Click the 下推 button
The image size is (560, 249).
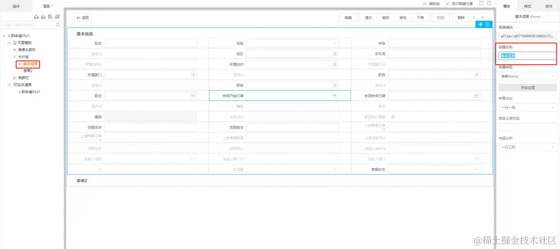tap(420, 18)
